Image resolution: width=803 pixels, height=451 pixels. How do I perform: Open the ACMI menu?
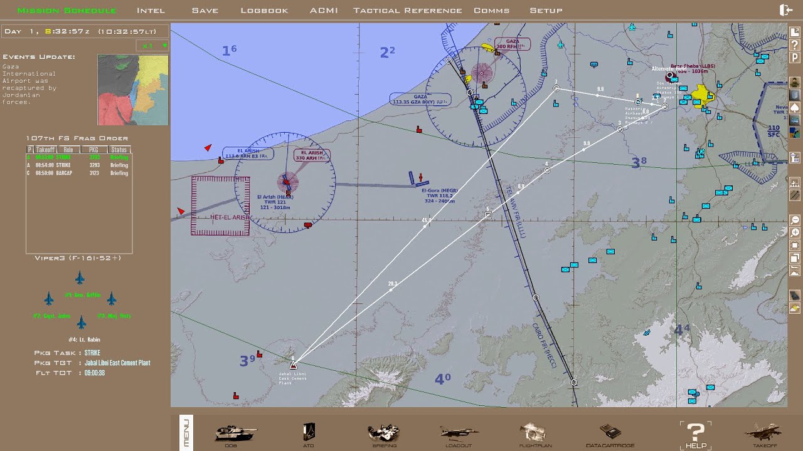pyautogui.click(x=324, y=11)
